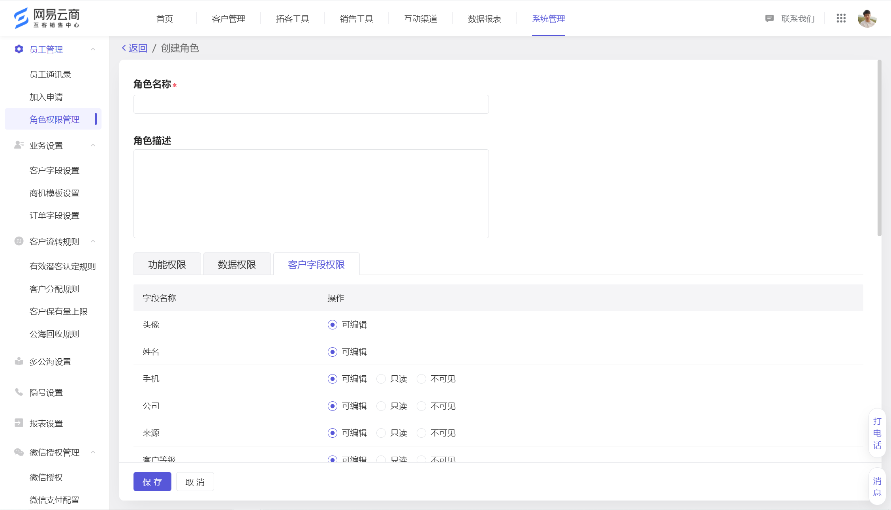
Task: Click the 员工管理 sidebar icon
Action: pos(19,49)
